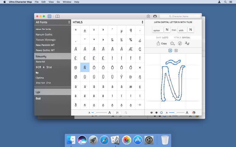Select the solid filled circle display mode
The height and width of the screenshot is (147, 236).
point(156,113)
